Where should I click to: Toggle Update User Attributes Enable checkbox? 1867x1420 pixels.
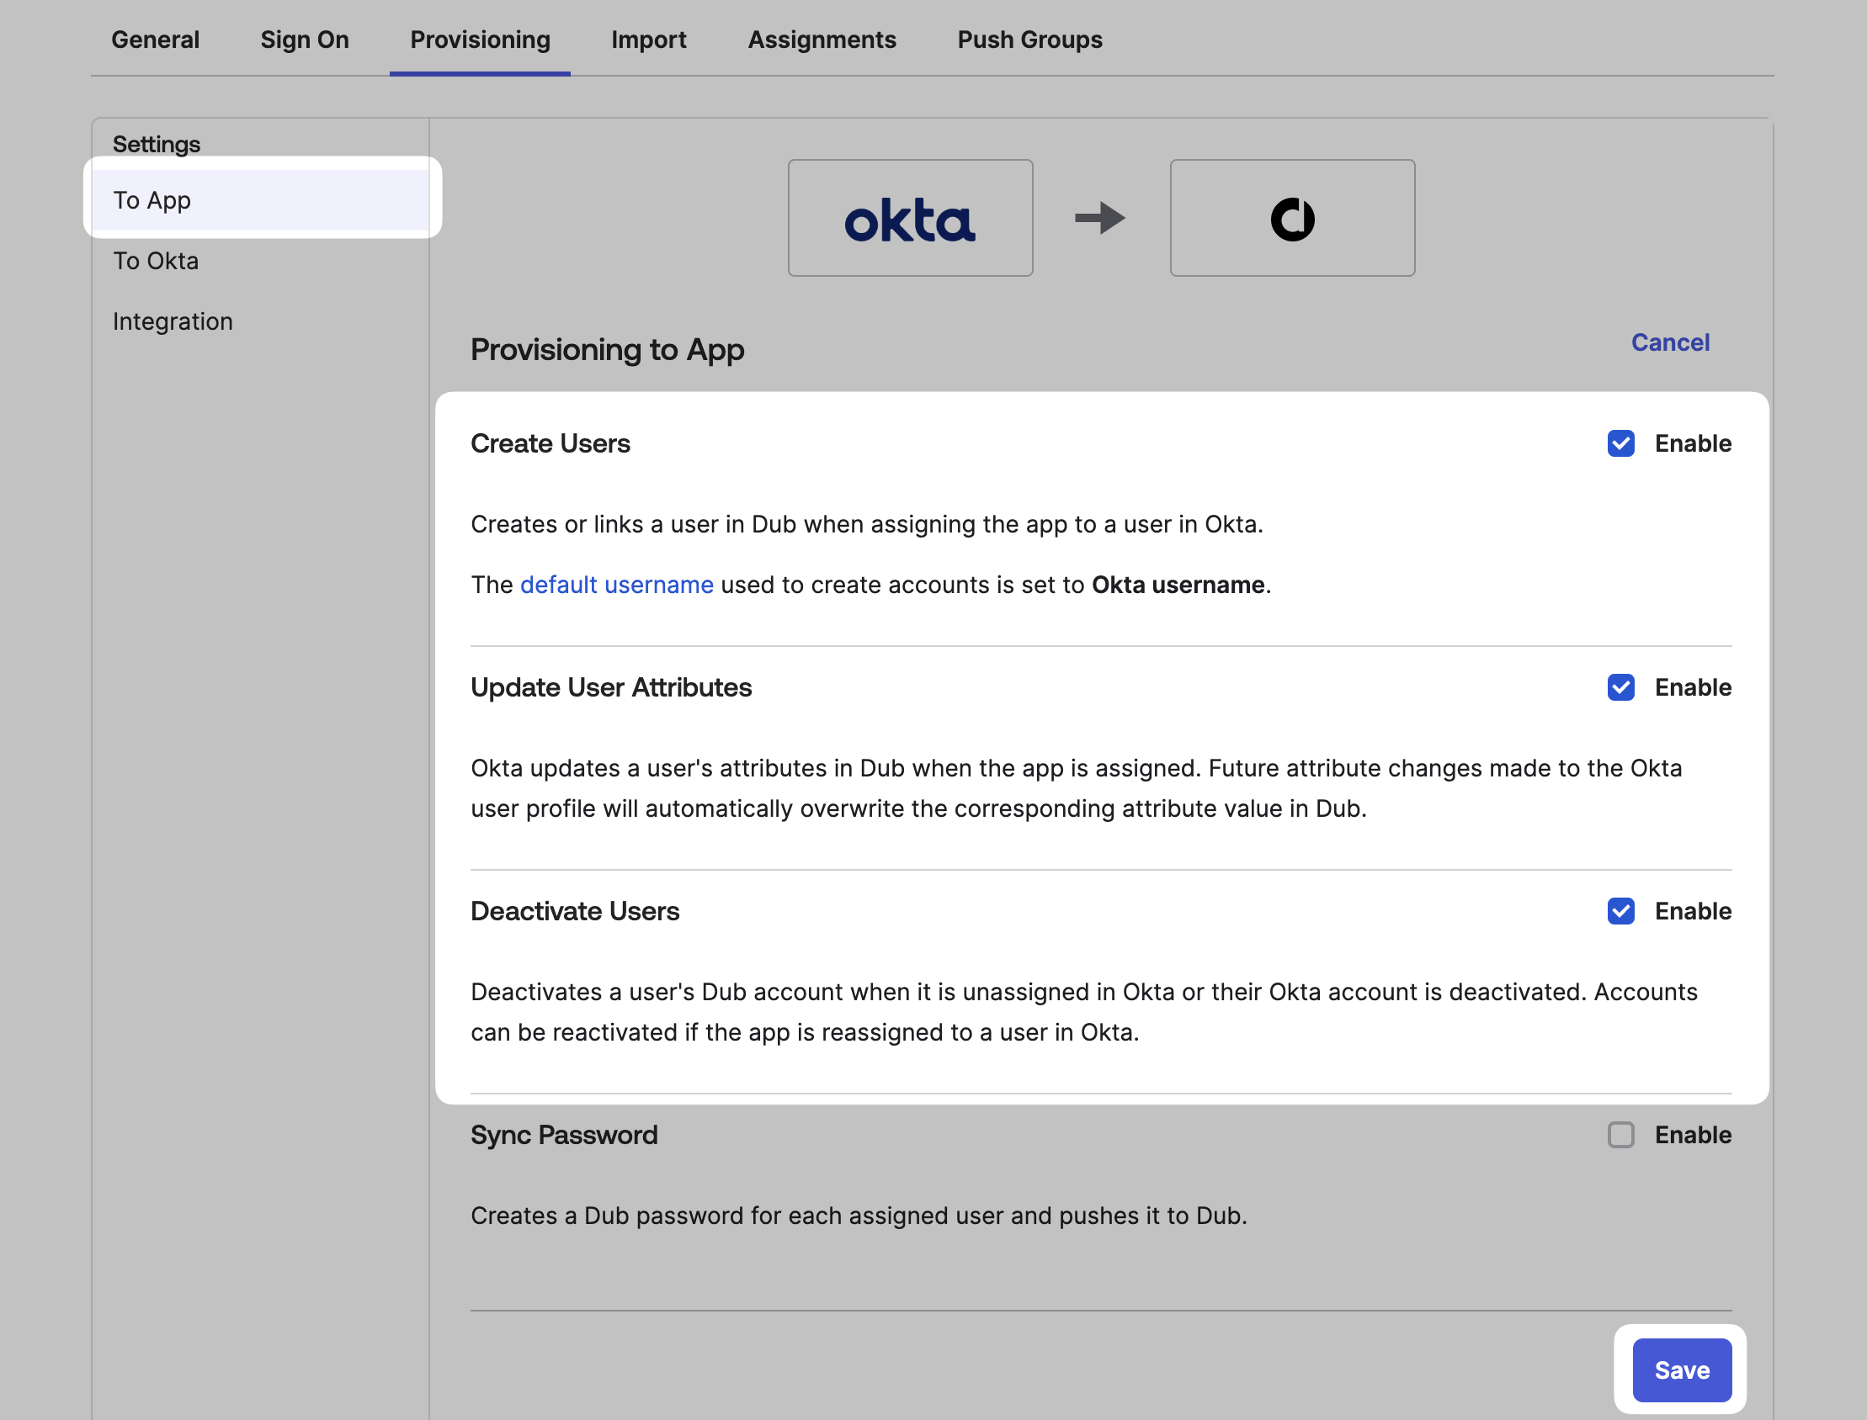tap(1620, 687)
